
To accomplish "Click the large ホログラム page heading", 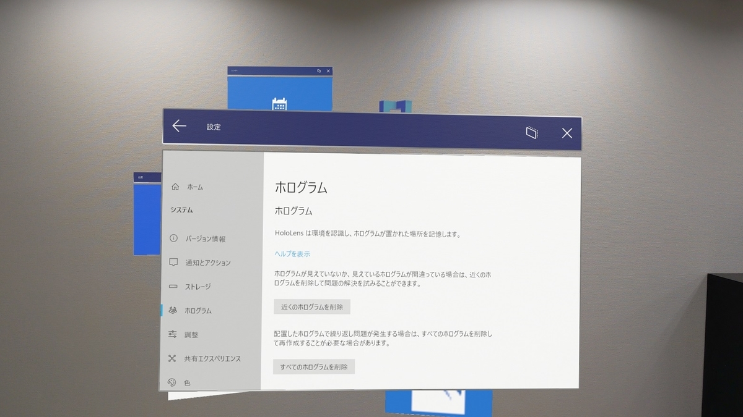I will coord(301,187).
